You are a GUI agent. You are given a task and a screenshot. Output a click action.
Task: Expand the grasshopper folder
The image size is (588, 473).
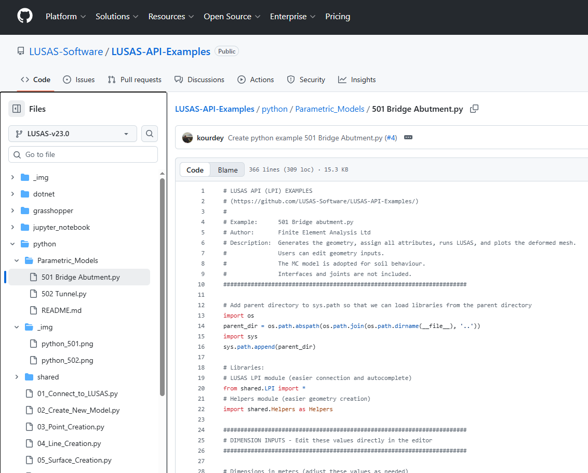(12, 211)
